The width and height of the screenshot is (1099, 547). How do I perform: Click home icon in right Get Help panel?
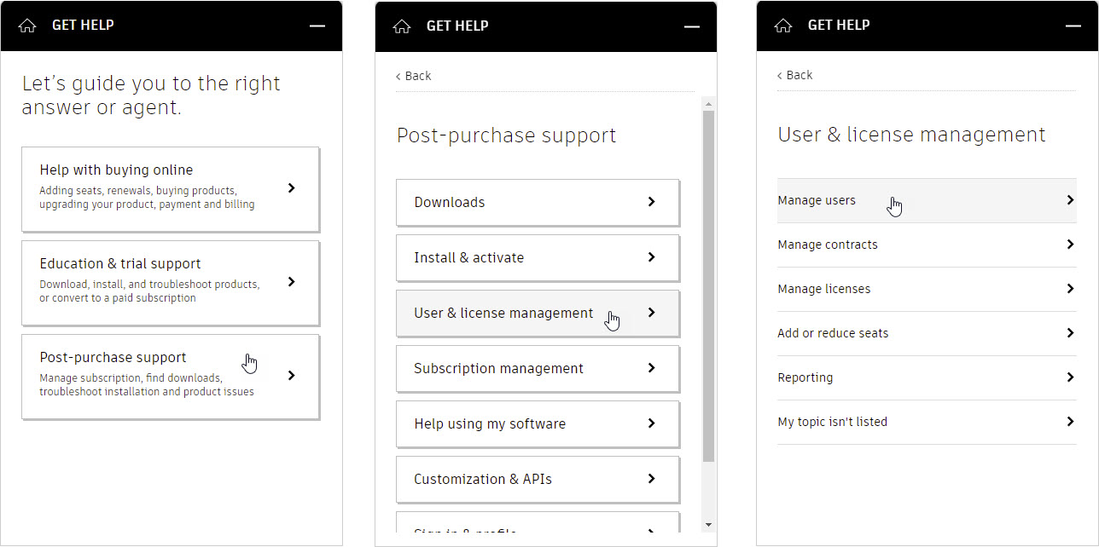(783, 26)
